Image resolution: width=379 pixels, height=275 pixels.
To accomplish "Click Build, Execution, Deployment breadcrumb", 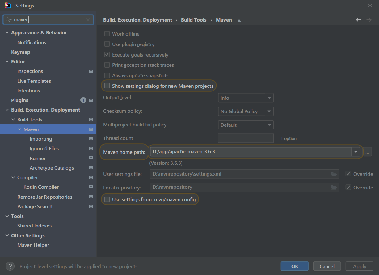I will [137, 20].
